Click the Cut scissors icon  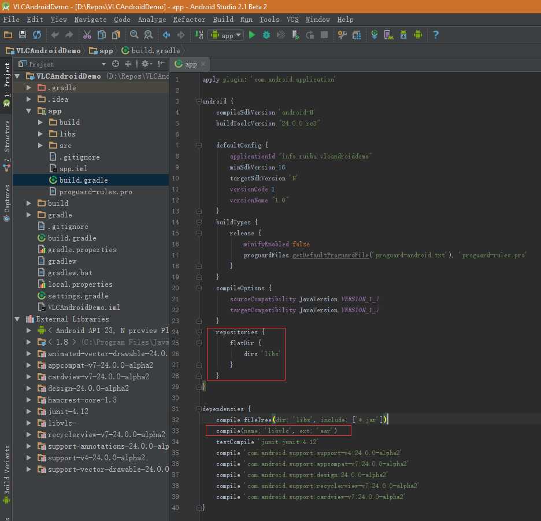pyautogui.click(x=87, y=35)
